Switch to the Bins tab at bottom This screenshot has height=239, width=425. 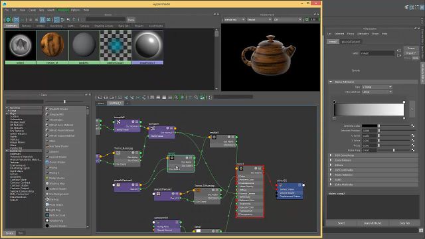(x=21, y=233)
